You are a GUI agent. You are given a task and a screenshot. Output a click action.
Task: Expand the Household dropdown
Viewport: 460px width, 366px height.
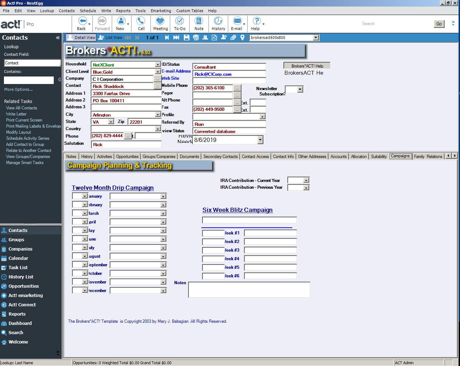[158, 65]
